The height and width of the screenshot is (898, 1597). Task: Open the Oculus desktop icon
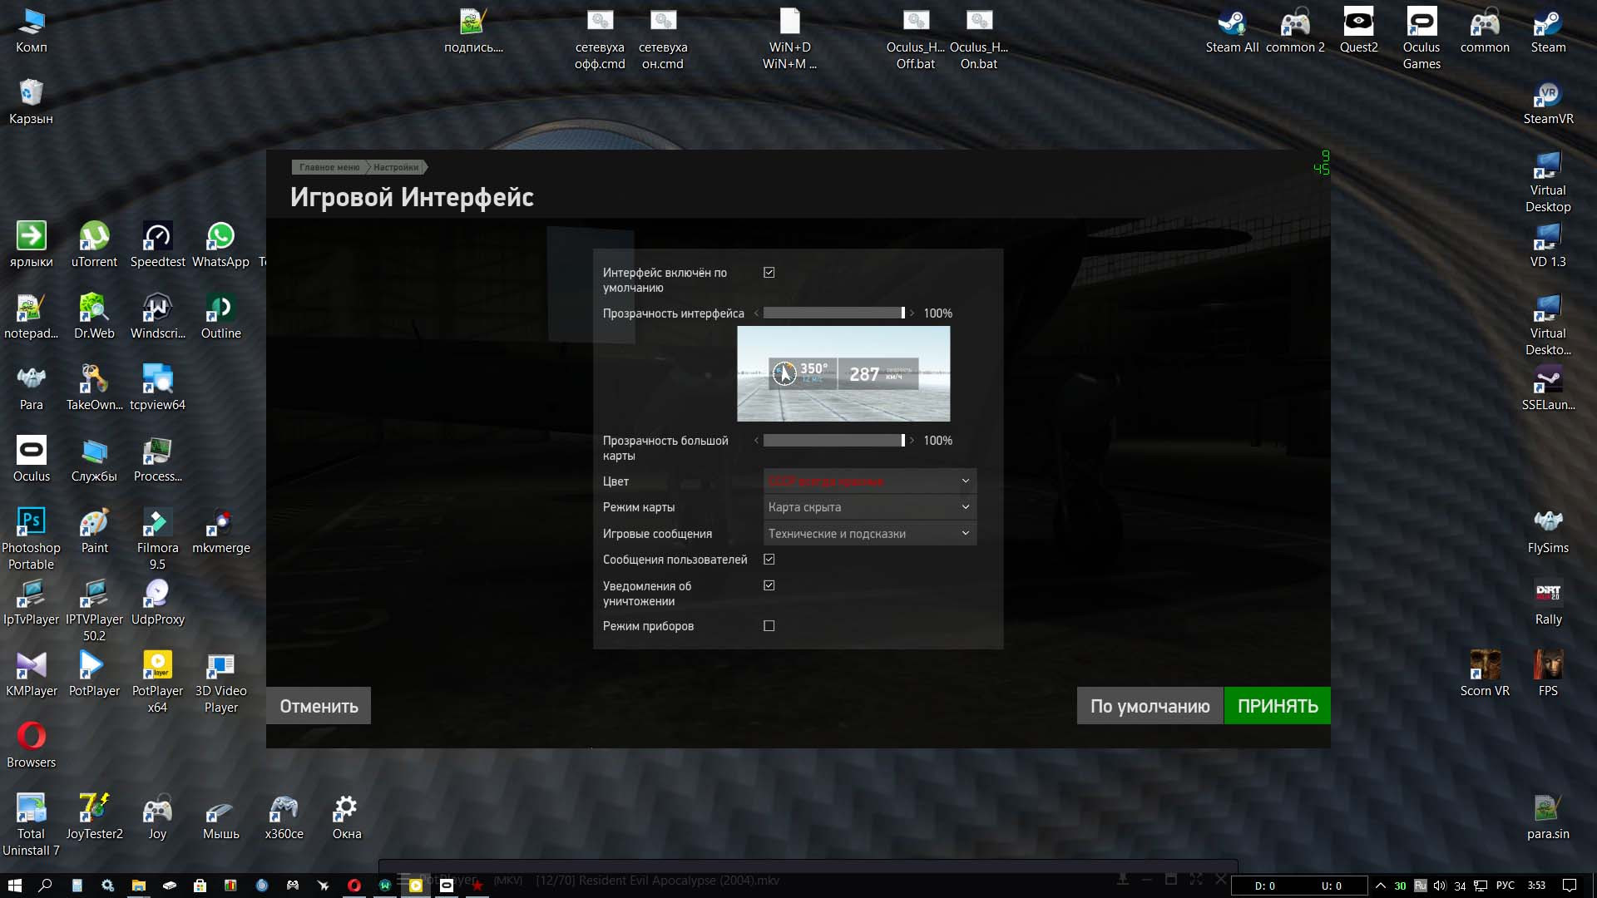click(x=31, y=460)
